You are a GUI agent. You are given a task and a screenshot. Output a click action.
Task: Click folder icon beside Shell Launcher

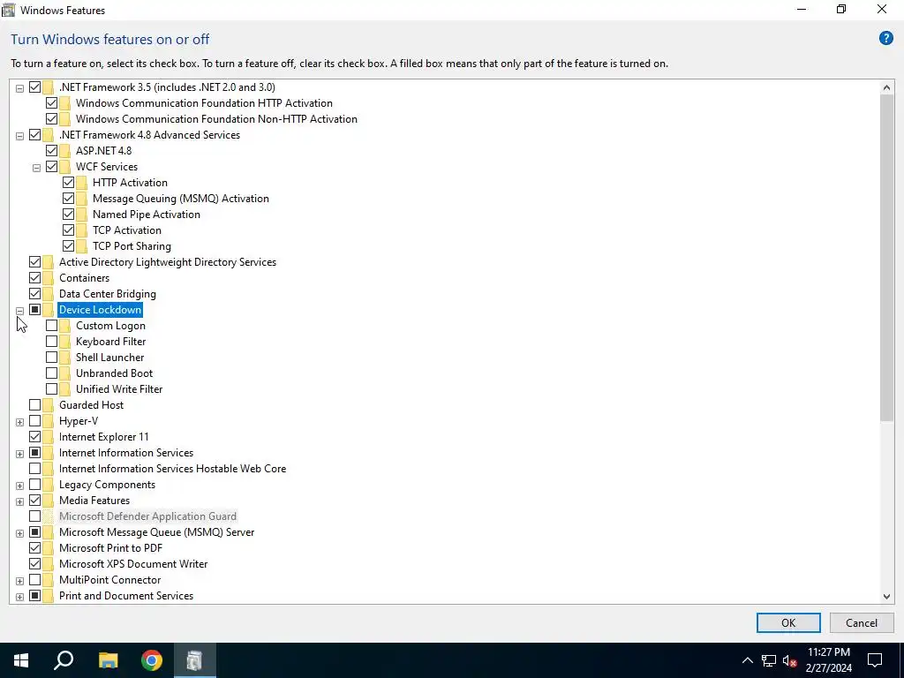tap(65, 358)
